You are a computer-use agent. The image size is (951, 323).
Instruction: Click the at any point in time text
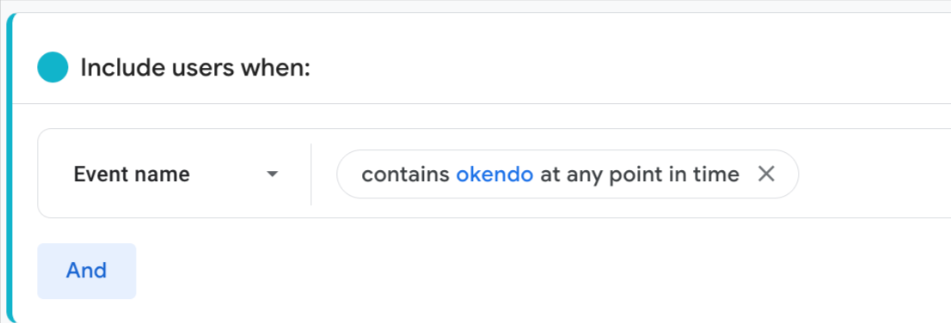(639, 174)
